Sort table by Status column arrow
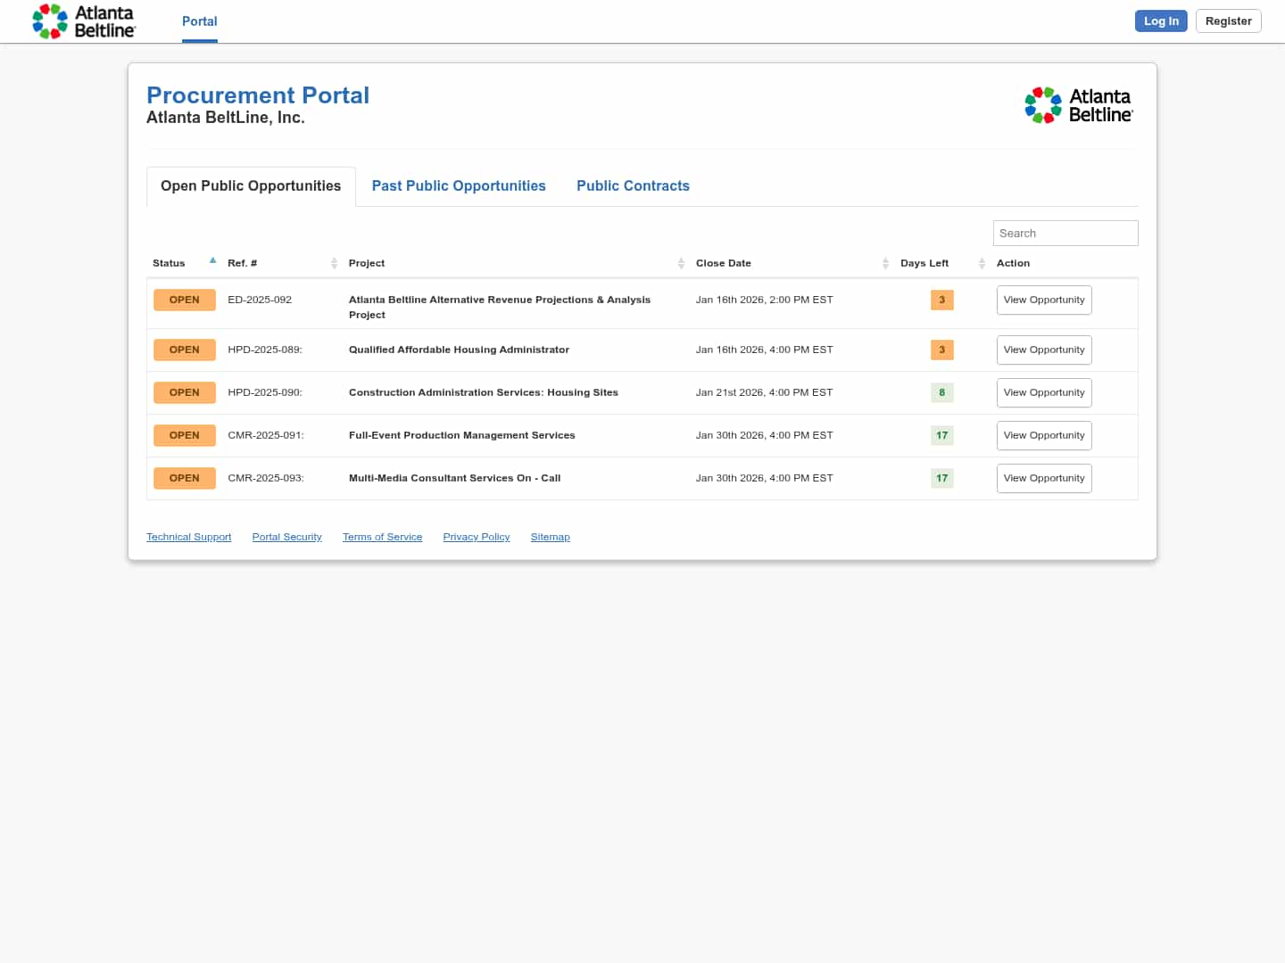The width and height of the screenshot is (1285, 963). point(212,261)
